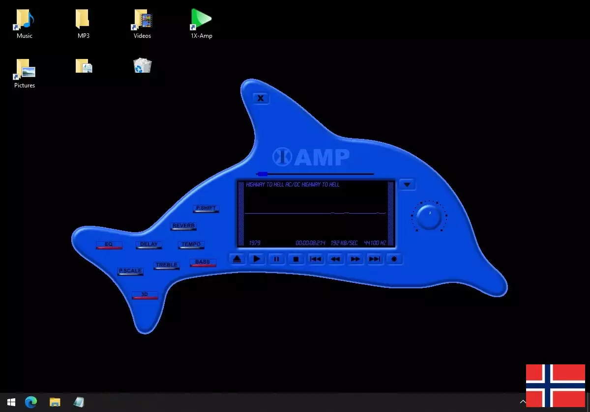Toggle the 3D sound effect

click(145, 294)
